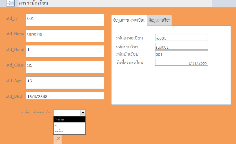Image resolution: width=236 pixels, height=144 pixels.
Task: Select the รหัสรายวิชา field showing sub001
Action: tap(181, 47)
